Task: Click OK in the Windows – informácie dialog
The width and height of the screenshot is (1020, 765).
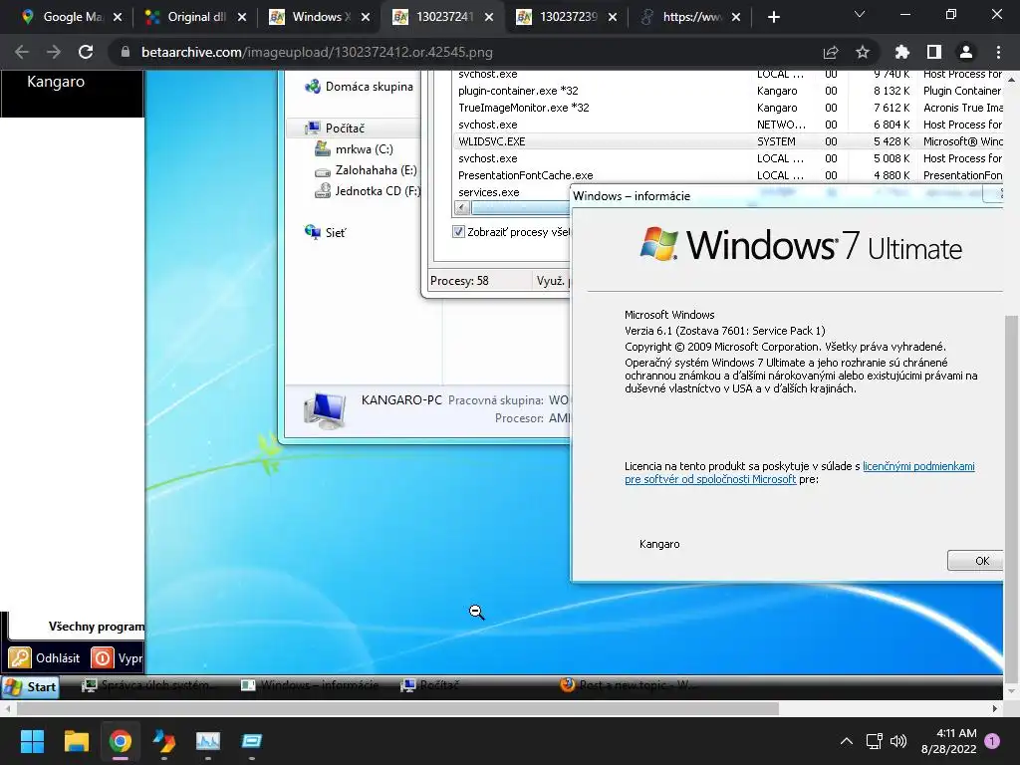Action: pos(975,561)
